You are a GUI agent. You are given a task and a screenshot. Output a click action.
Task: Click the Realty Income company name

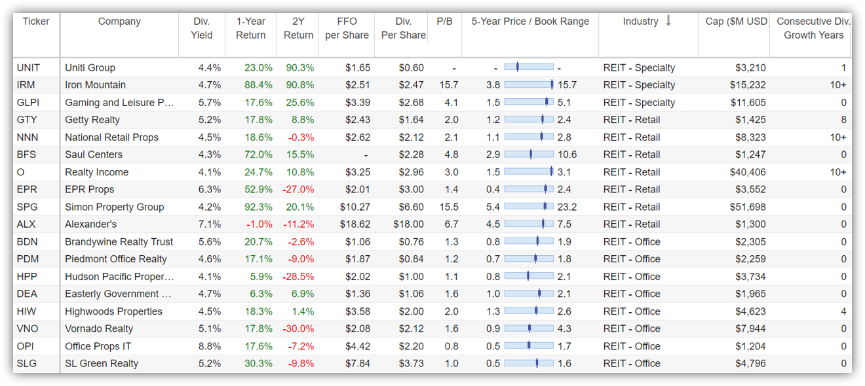[x=96, y=172]
